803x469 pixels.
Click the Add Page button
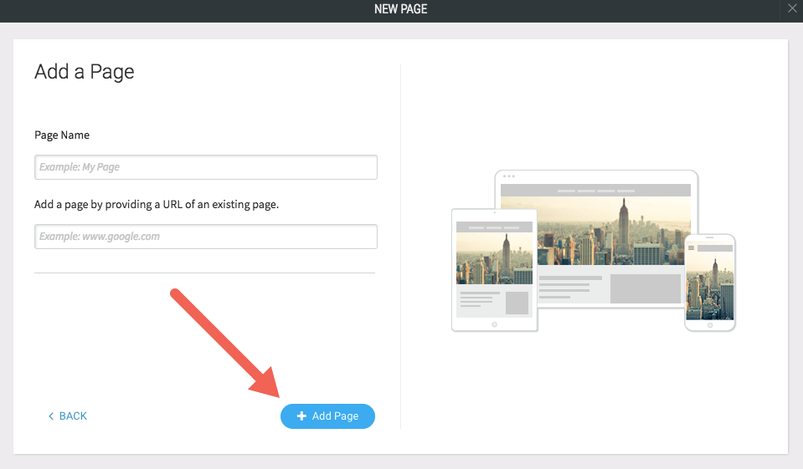pos(327,416)
